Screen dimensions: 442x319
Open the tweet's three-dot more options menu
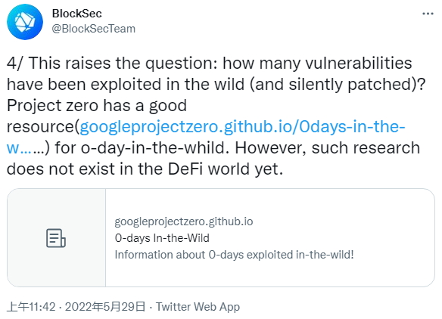pos(428,14)
